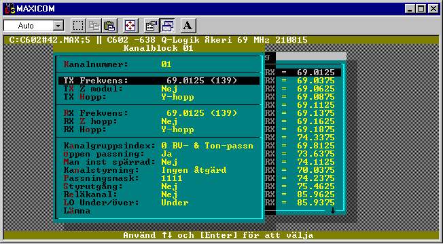Click the RX = 75.4625 list row
The image size is (443, 244).
click(x=303, y=186)
